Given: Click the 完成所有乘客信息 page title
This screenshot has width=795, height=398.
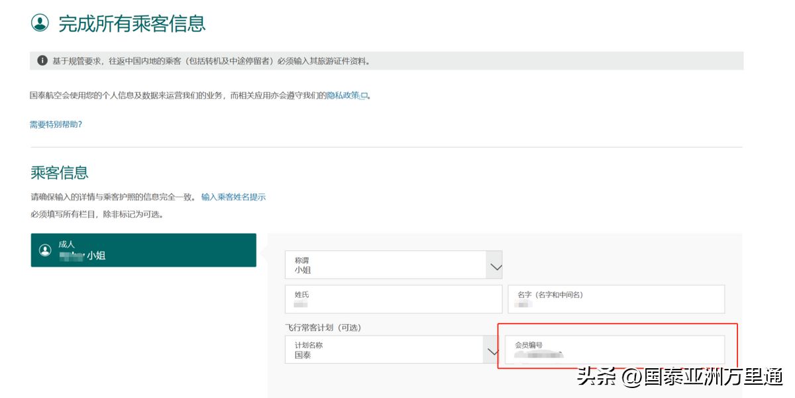Looking at the screenshot, I should [x=132, y=23].
